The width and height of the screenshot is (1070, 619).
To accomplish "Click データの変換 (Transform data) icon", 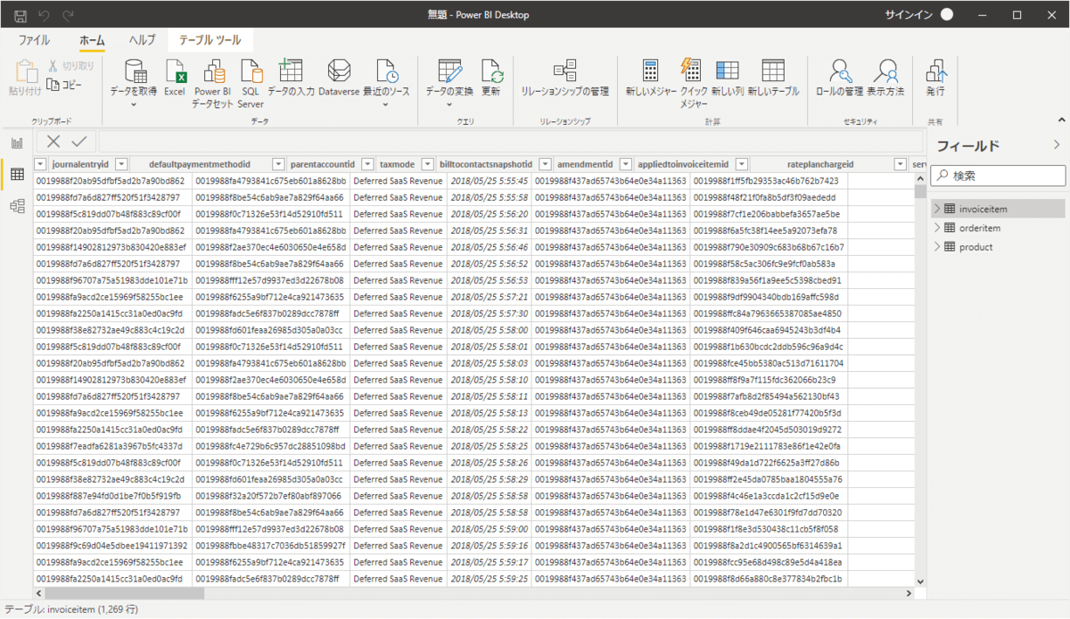I will tap(449, 72).
